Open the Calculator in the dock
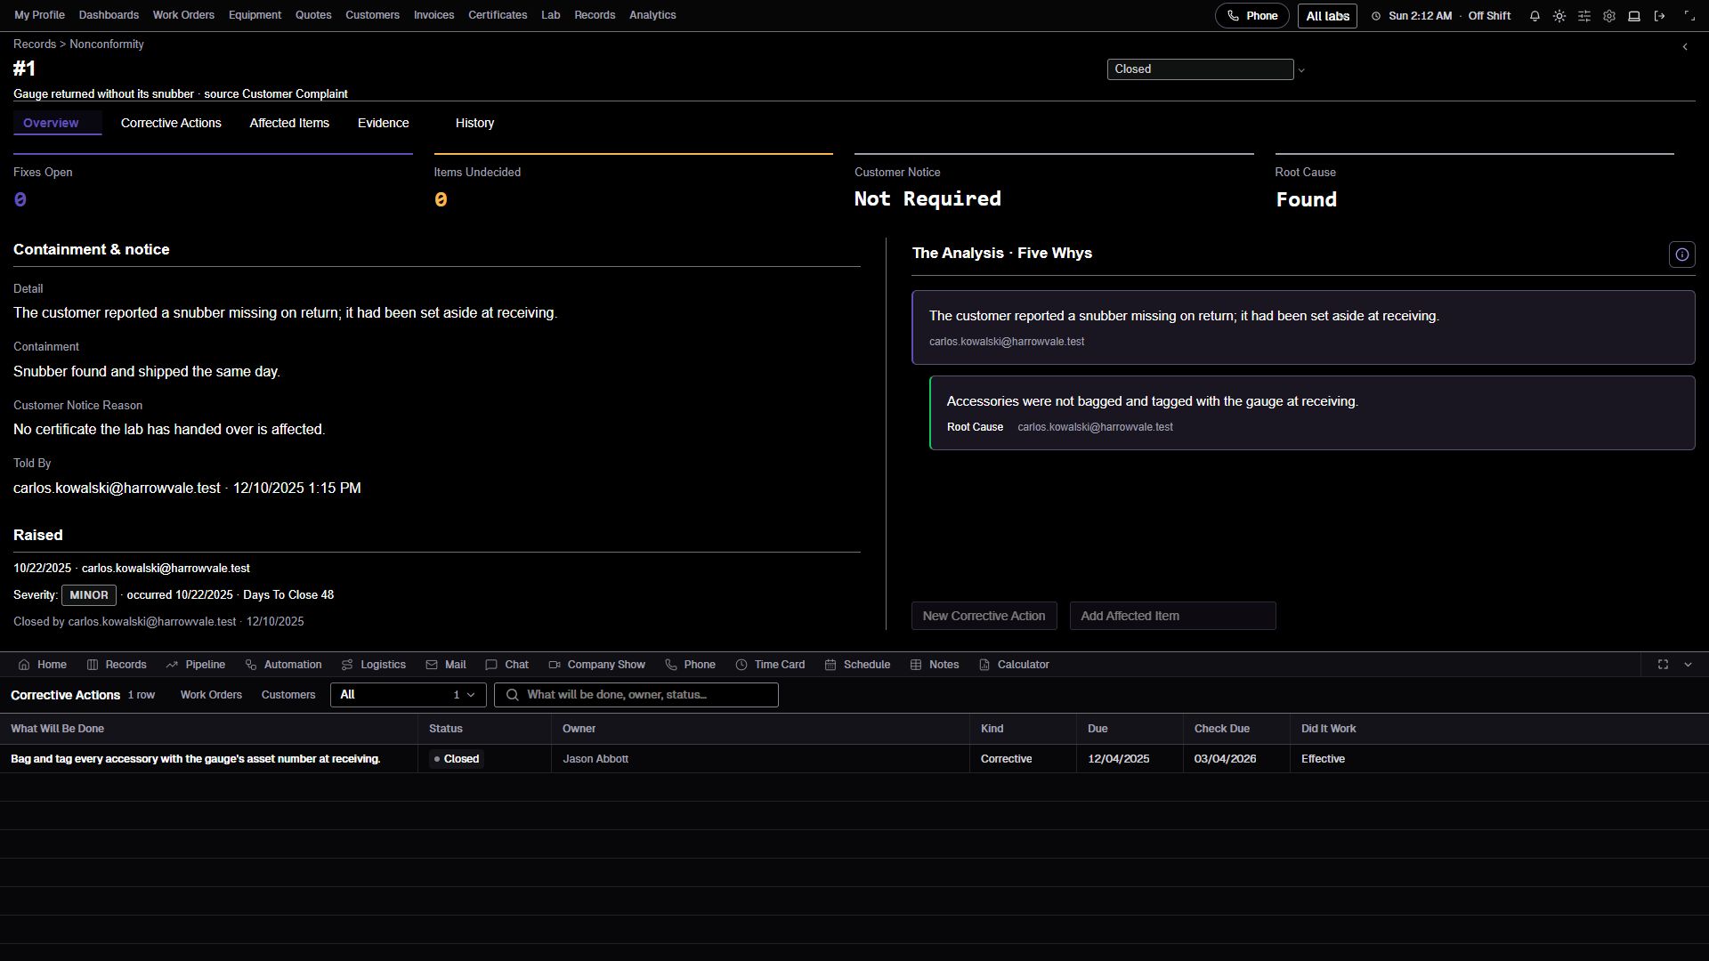1709x961 pixels. 1014,665
